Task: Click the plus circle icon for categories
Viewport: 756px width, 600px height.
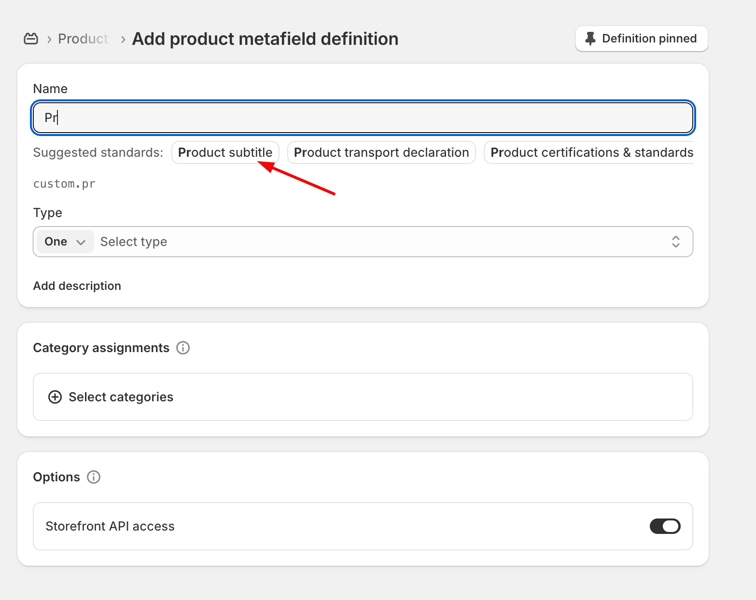Action: click(x=55, y=397)
